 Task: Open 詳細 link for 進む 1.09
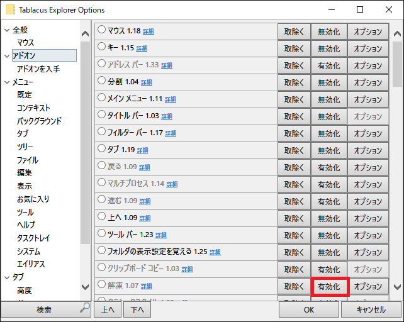pyautogui.click(x=145, y=201)
